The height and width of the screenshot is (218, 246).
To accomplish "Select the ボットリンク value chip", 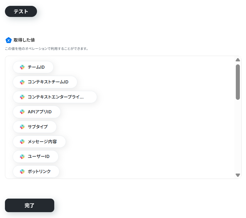I will 36,171.
